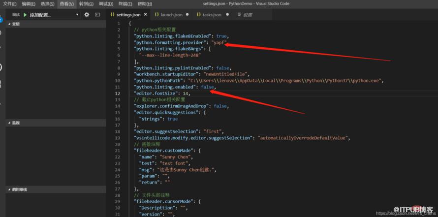Open the 帮助(H) menu
This screenshot has width=438, height=217.
tap(145, 4)
